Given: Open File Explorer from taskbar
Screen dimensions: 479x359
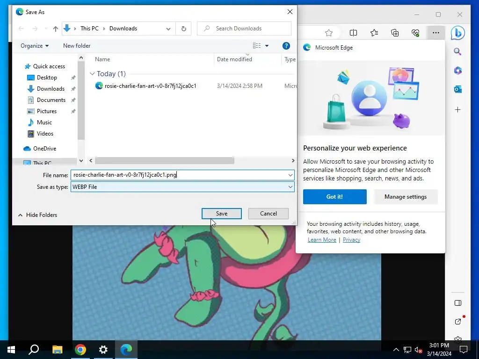Looking at the screenshot, I should point(57,350).
